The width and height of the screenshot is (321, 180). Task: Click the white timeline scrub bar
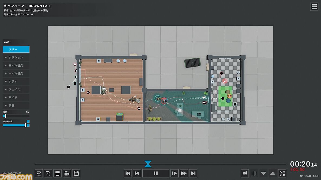pos(160,164)
